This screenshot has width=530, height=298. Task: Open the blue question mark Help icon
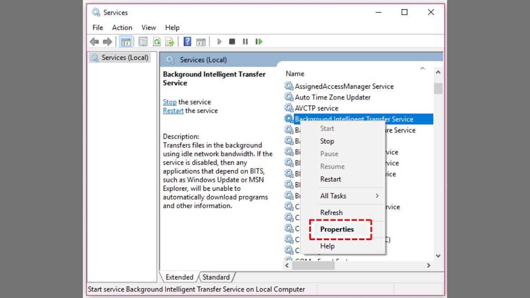pos(187,41)
